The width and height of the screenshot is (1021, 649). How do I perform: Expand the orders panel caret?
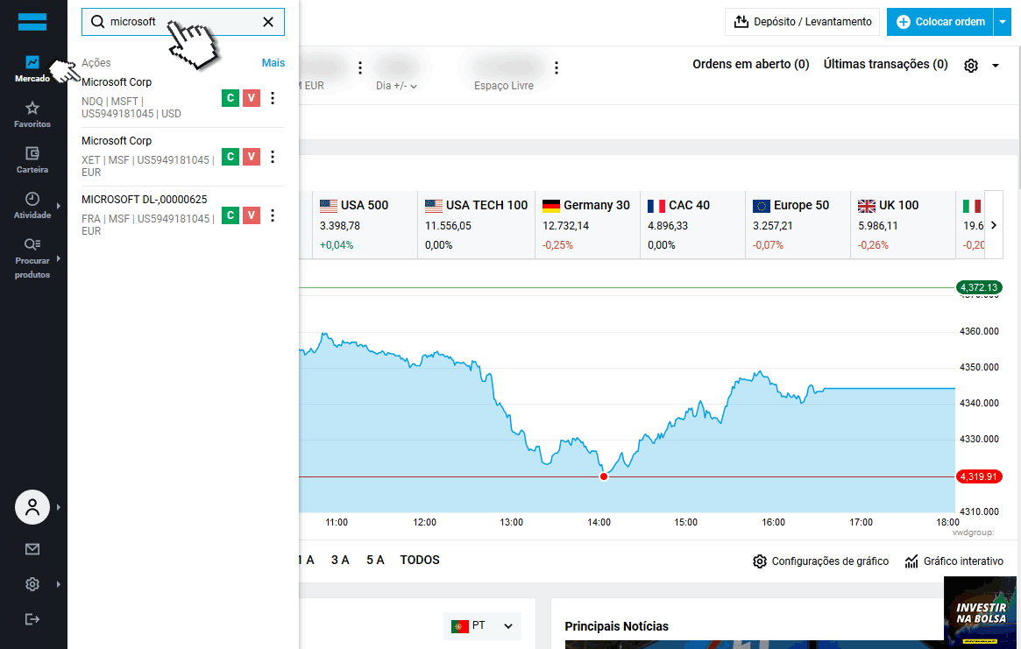(x=996, y=65)
